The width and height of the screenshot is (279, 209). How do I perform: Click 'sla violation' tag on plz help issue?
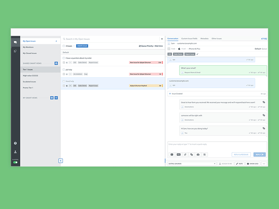(78, 74)
